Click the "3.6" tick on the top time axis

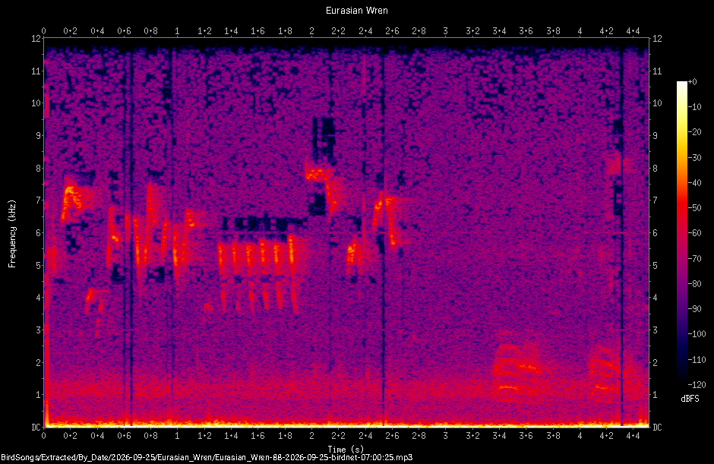[x=526, y=31]
